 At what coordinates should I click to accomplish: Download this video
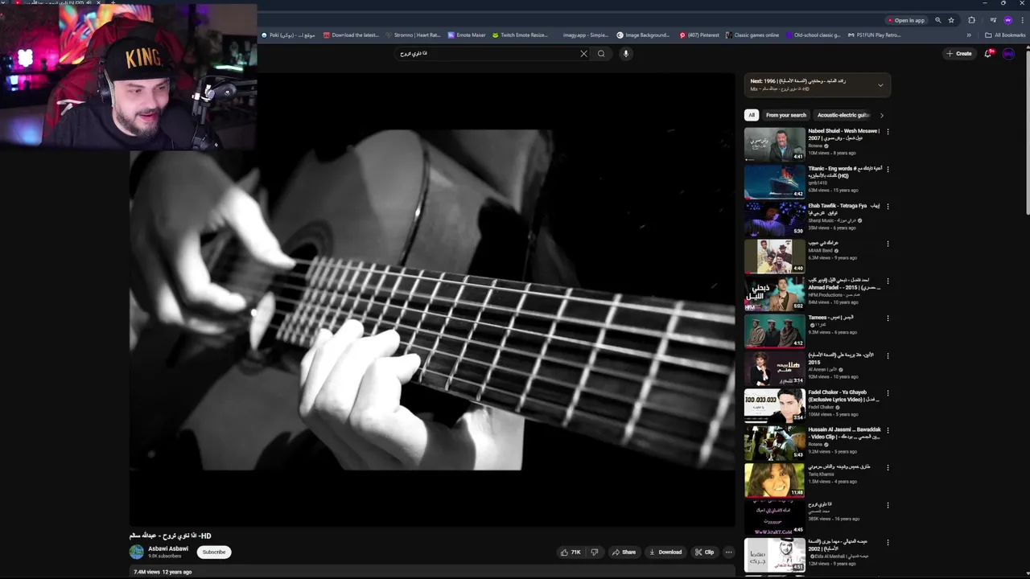tap(665, 552)
